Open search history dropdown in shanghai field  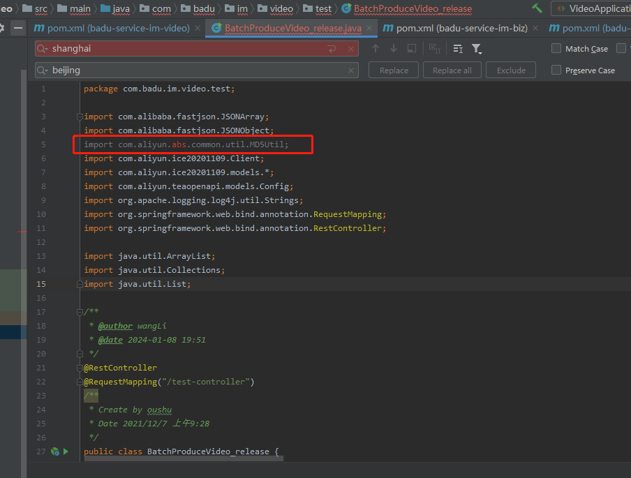pos(43,49)
